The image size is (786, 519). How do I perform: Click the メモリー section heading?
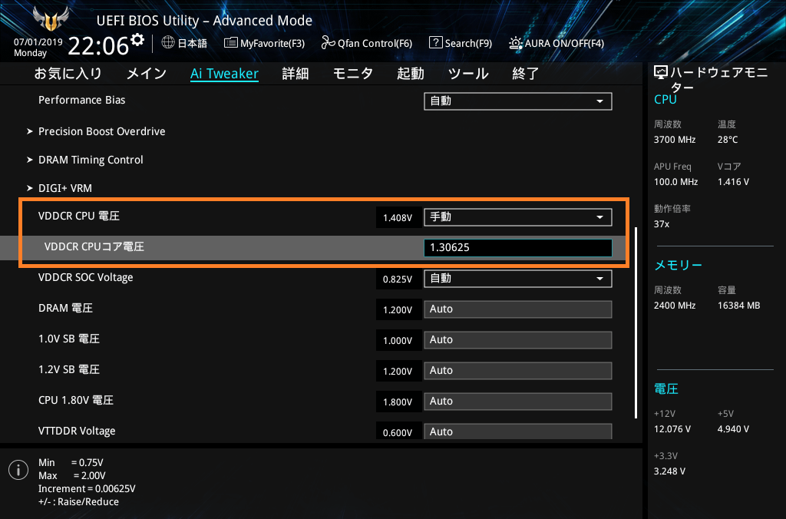pyautogui.click(x=679, y=266)
